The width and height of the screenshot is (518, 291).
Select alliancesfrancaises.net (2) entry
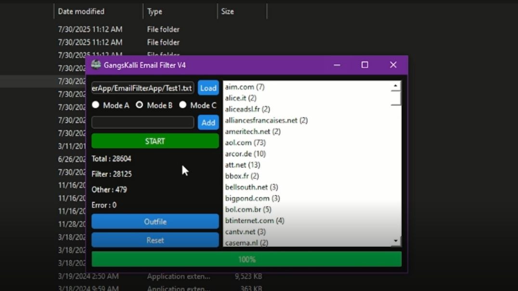(266, 120)
